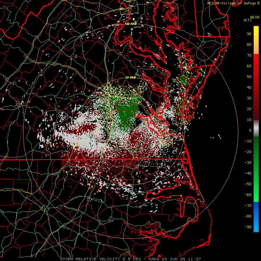
Task: Pick the gray zero-velocity segment of color bar
Action: [256, 128]
